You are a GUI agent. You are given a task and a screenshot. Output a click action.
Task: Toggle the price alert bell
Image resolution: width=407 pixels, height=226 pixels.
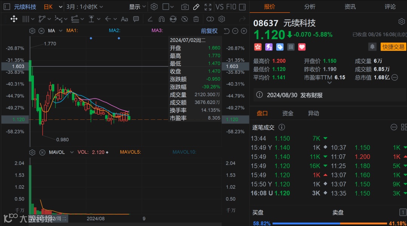point(372,47)
